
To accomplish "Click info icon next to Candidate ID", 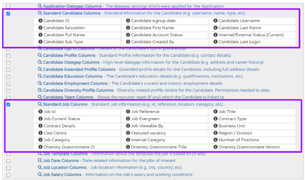I will [40, 20].
